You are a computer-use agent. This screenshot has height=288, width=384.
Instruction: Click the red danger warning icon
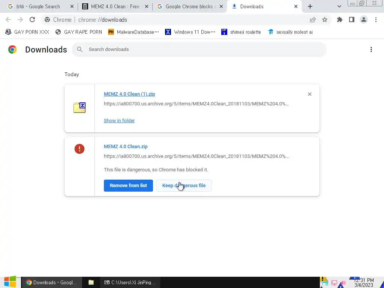coord(79,149)
